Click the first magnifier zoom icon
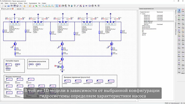Viewport: 185px width, 104px height. [44, 6]
